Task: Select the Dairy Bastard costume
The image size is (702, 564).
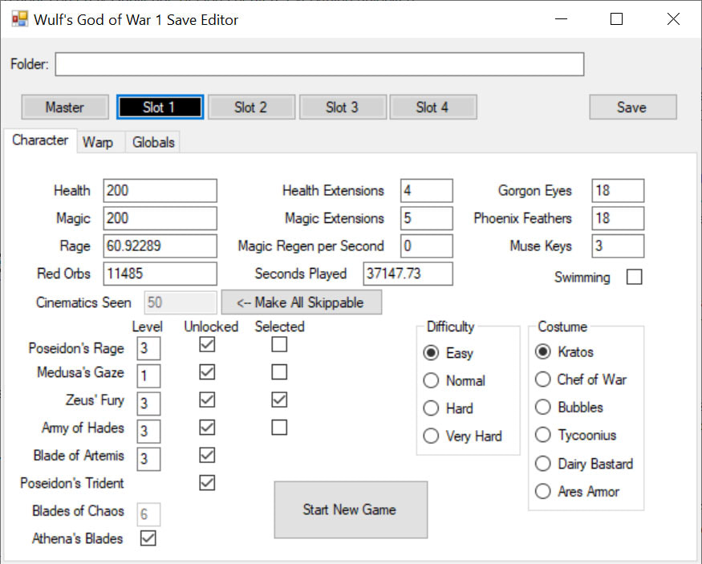Action: point(585,464)
